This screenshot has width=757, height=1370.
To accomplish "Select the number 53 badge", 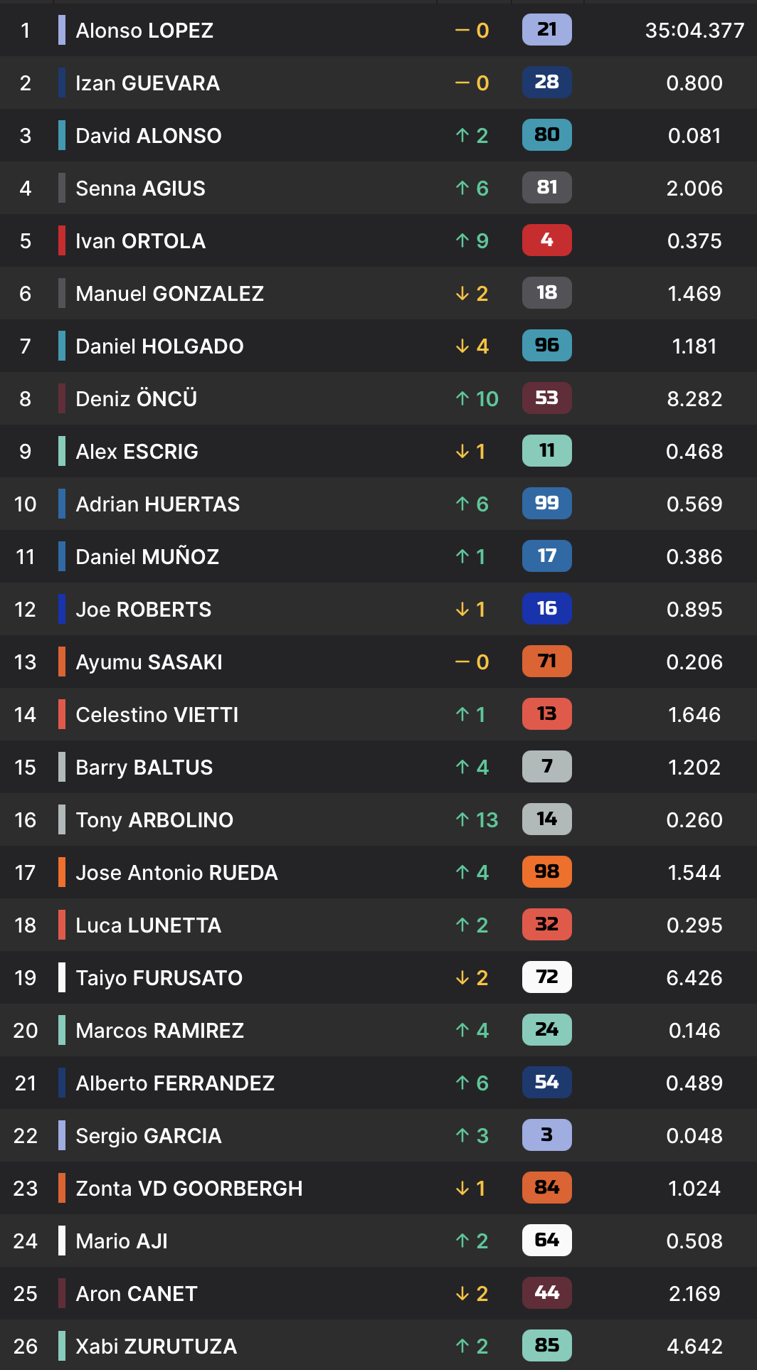I will click(x=546, y=398).
